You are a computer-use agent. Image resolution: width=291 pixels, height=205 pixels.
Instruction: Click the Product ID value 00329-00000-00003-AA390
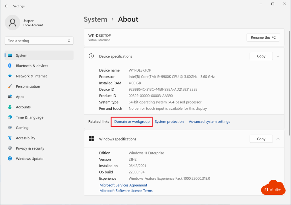[151, 96]
